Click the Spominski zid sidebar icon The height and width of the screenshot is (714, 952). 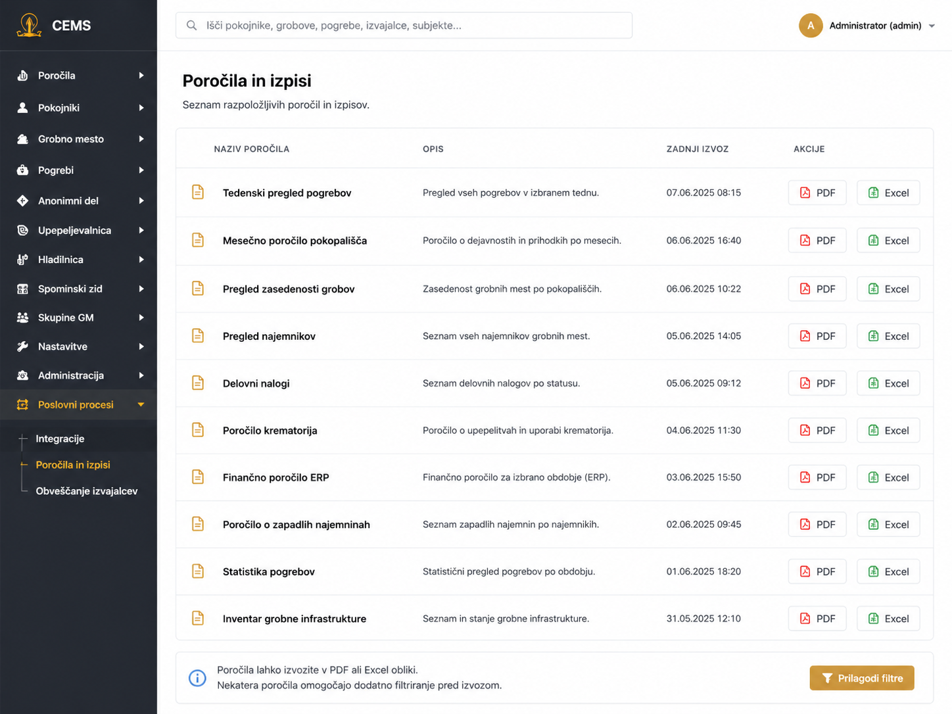(22, 289)
